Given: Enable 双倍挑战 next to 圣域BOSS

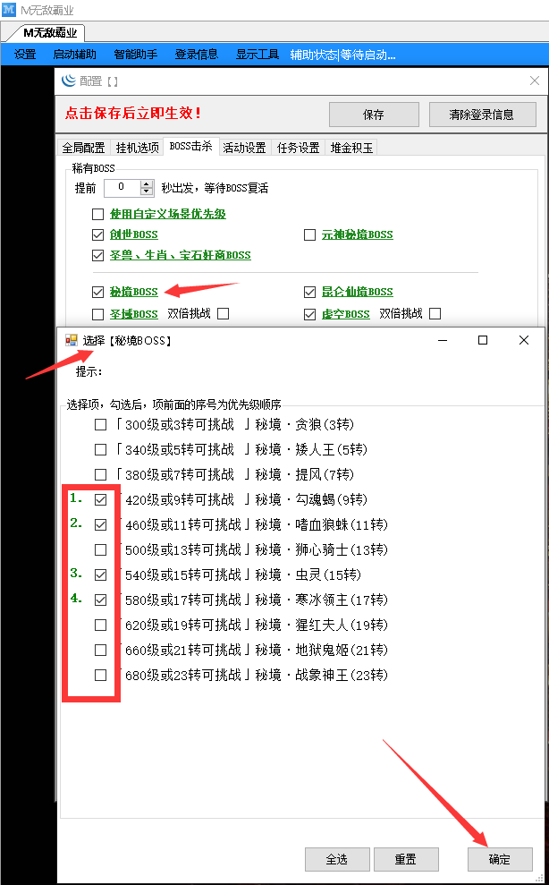Looking at the screenshot, I should pos(223,314).
